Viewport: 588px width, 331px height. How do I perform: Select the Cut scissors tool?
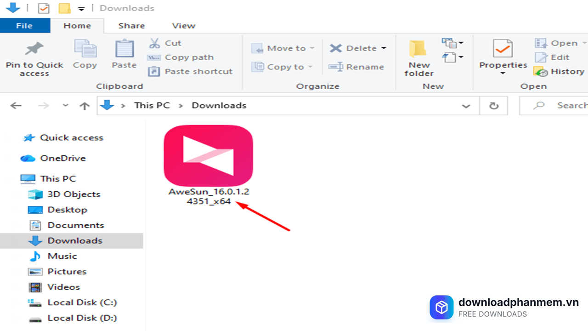155,43
